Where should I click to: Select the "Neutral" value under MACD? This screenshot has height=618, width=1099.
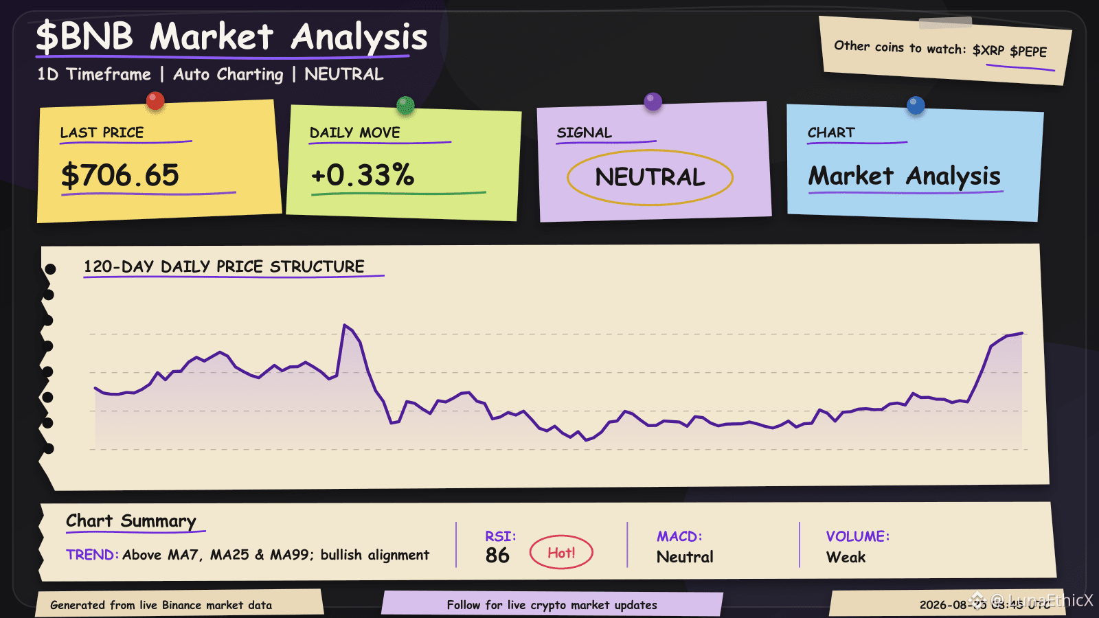[x=685, y=557]
